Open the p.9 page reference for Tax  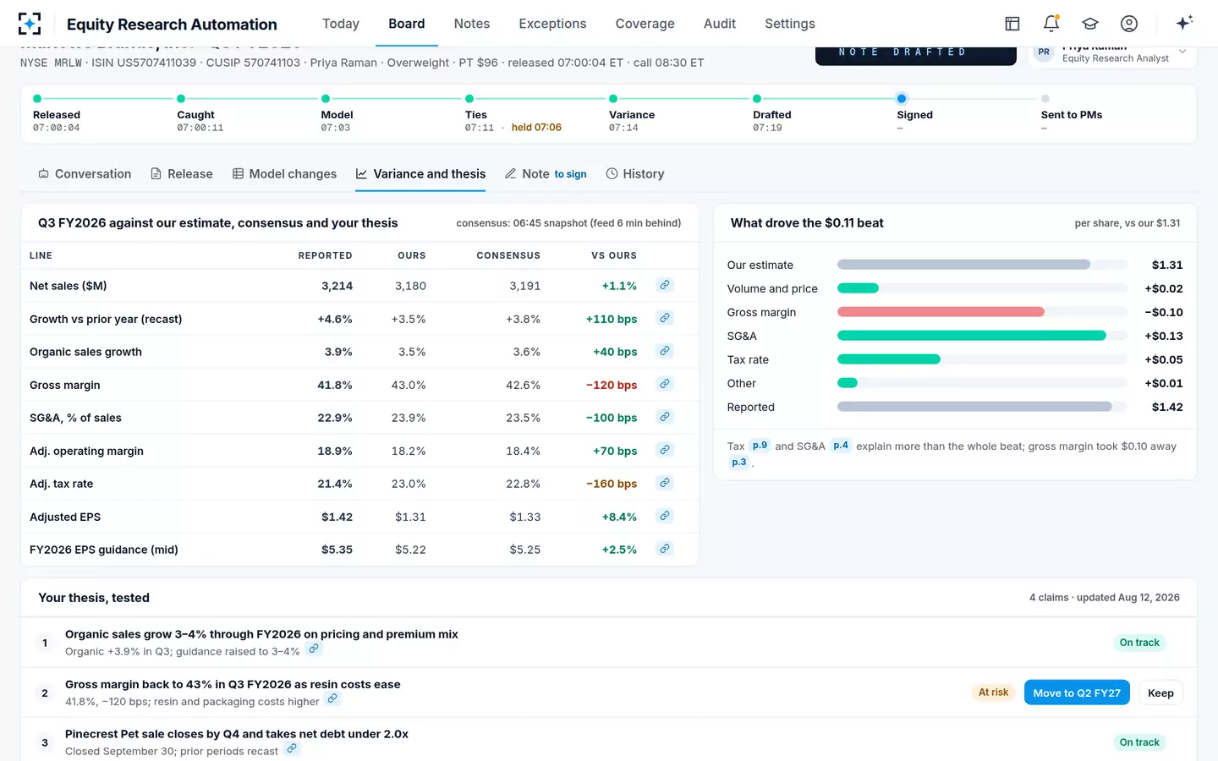(760, 446)
